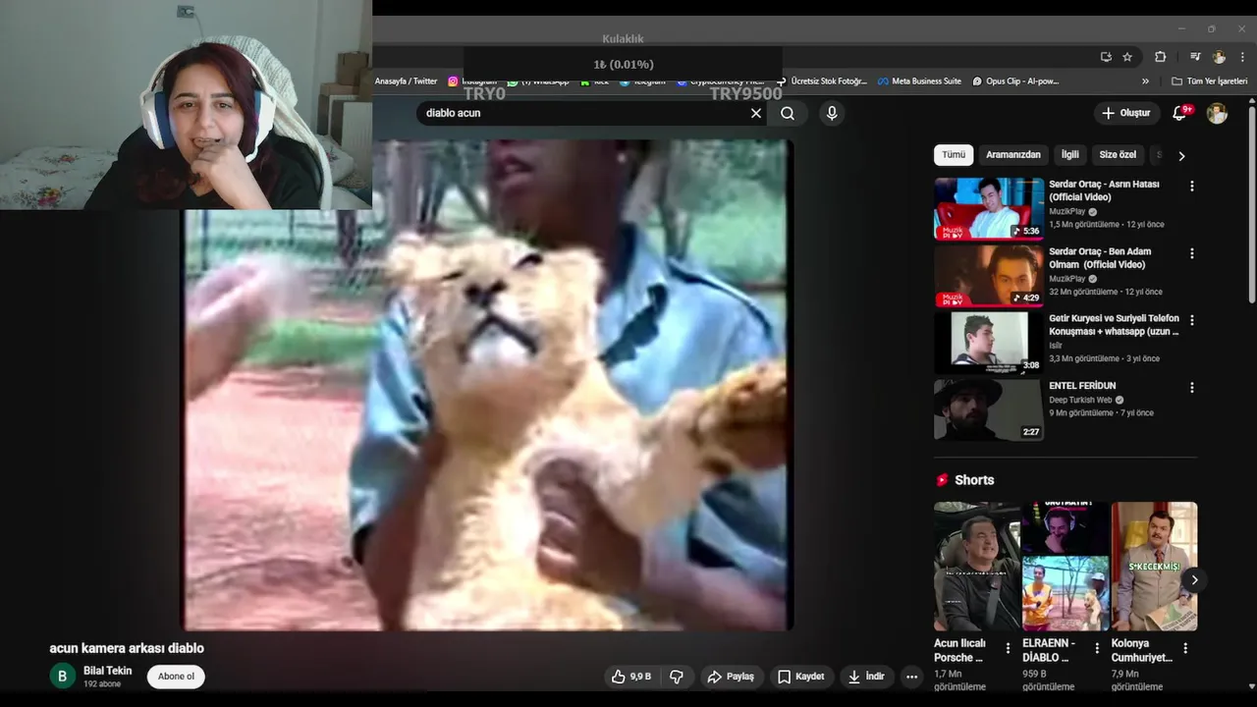Open options for Serdar Ortaç - Ben Adam Olmam
This screenshot has width=1257, height=707.
tap(1192, 253)
